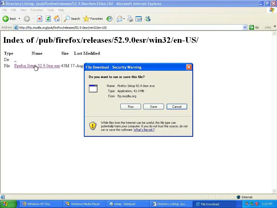Image resolution: width=277 pixels, height=208 pixels.
Task: Click the address bar URL field
Action: pos(131,27)
